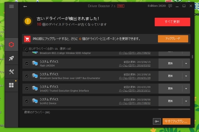The height and width of the screenshot is (132, 199).
Task: Click the text Intel(R) Trusted Execution Engine Interface
Action: click(64, 91)
